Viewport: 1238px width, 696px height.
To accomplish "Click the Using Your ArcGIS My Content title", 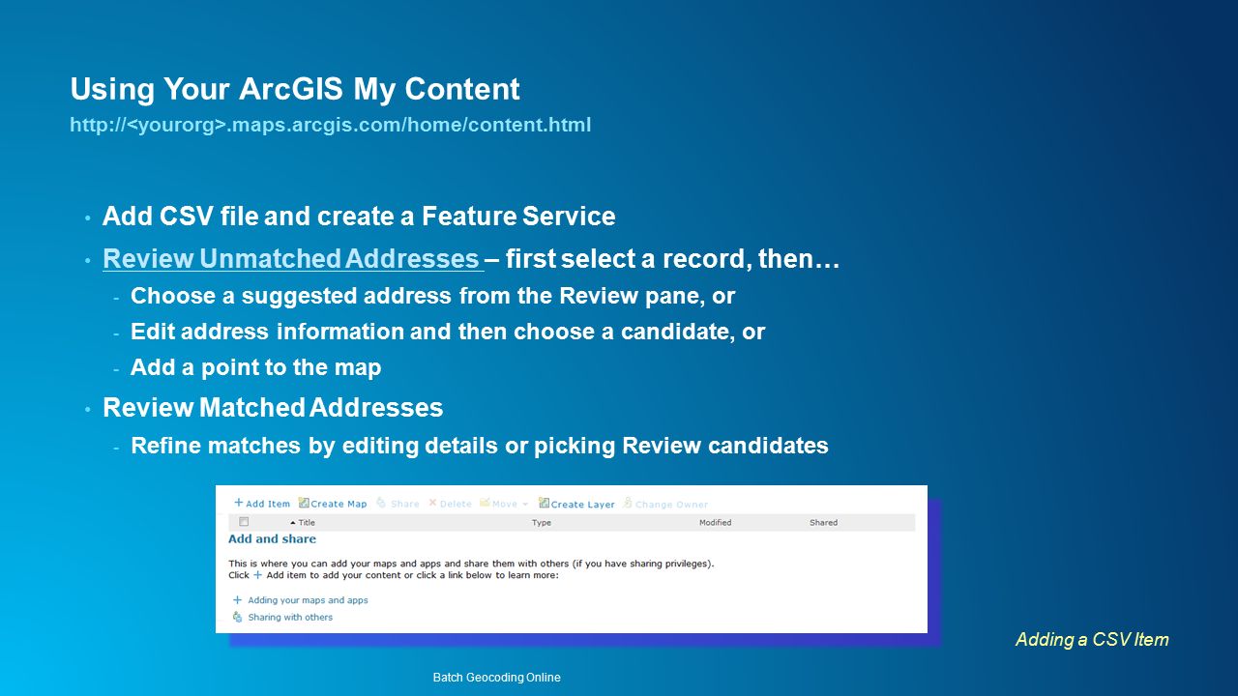I will [295, 89].
